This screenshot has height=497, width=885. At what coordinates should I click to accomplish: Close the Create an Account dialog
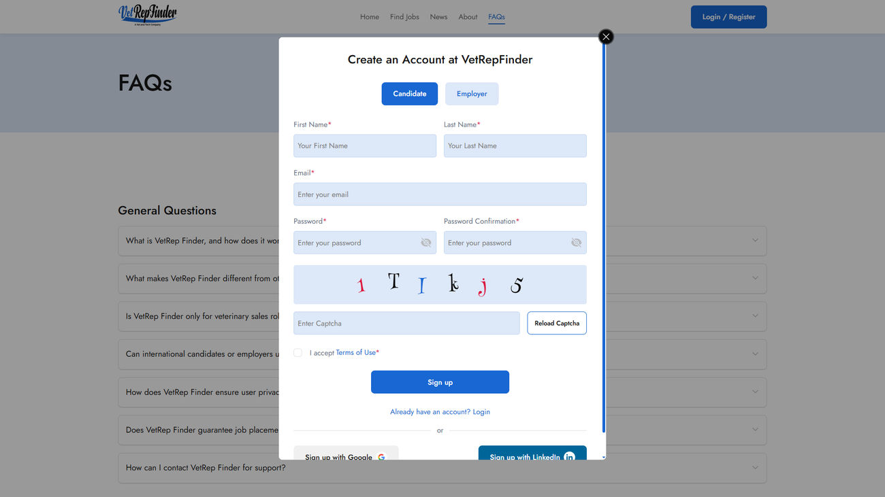(x=606, y=37)
